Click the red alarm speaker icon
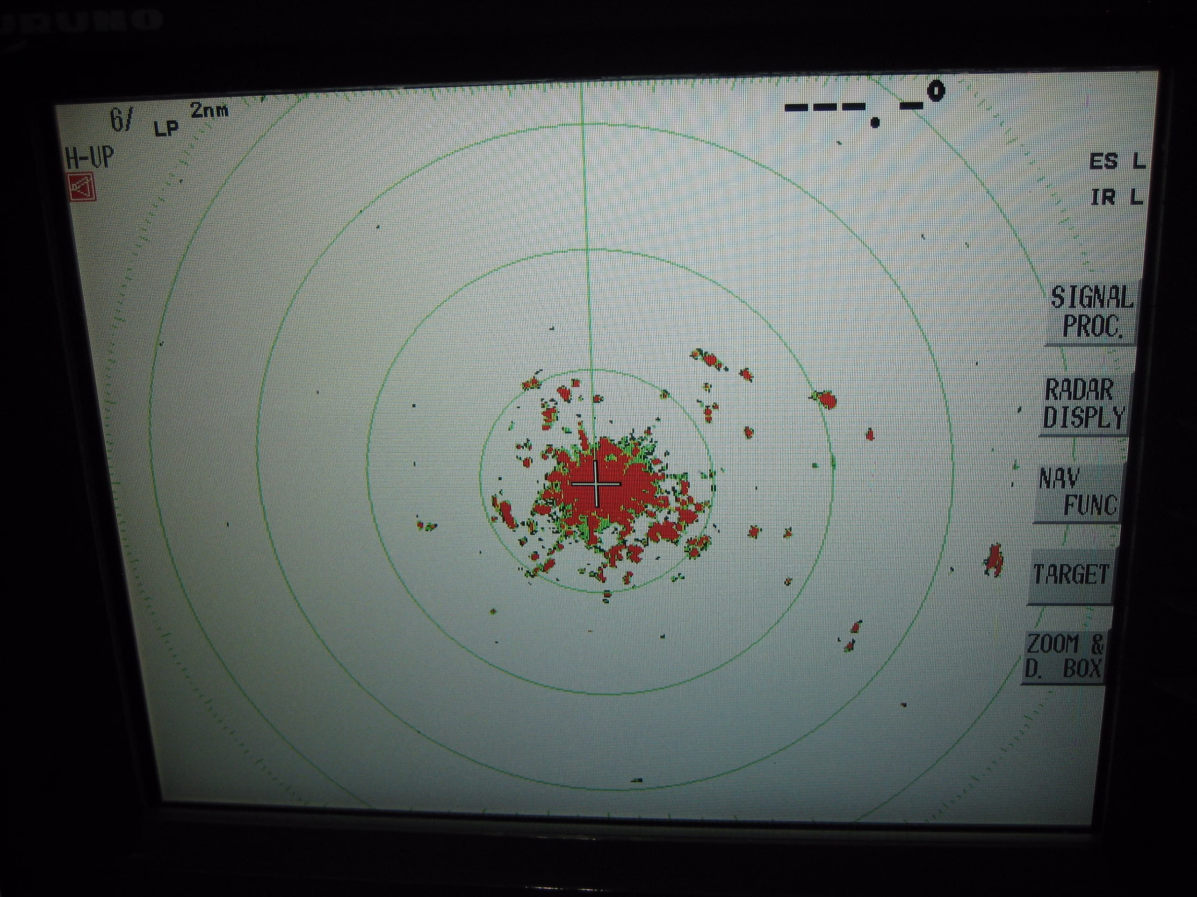Image resolution: width=1197 pixels, height=897 pixels. click(x=82, y=188)
